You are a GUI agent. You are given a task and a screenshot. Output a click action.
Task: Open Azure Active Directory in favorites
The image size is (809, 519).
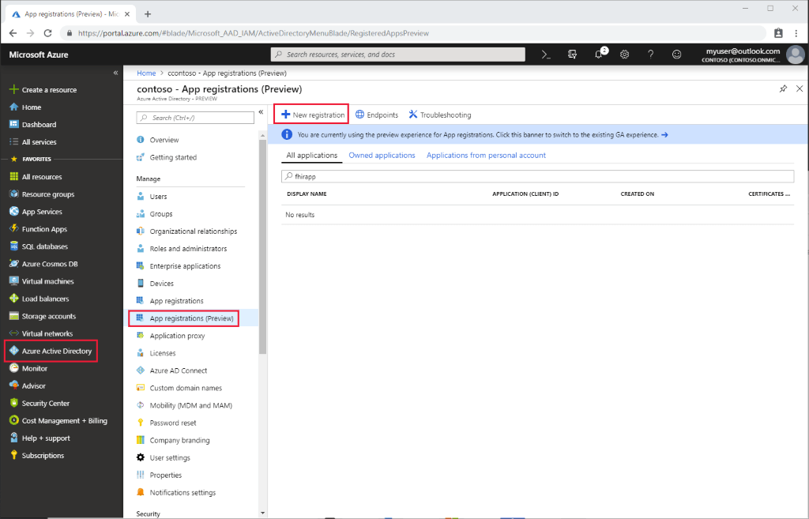point(56,351)
